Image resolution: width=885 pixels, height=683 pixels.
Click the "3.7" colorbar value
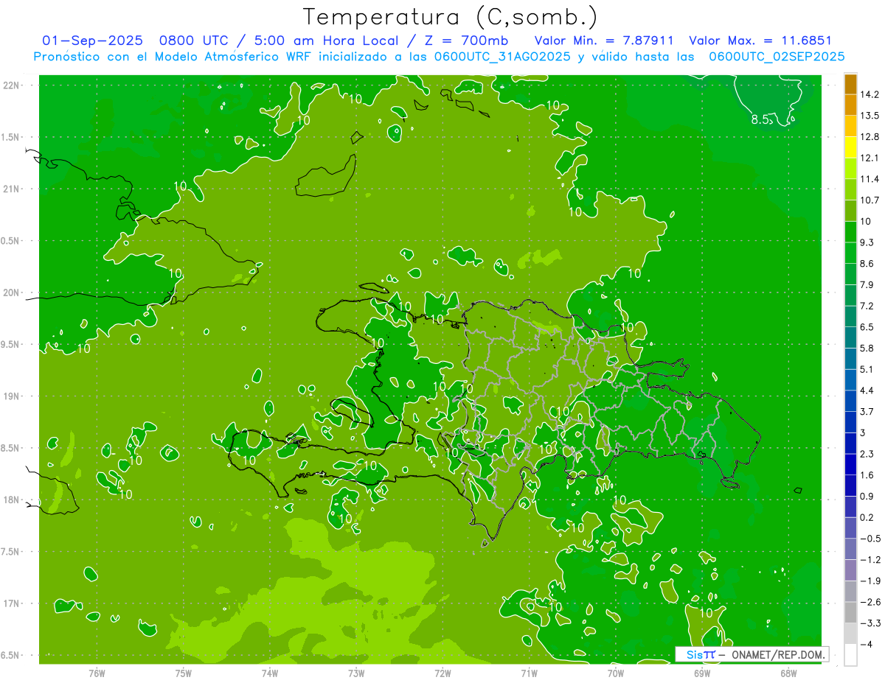pos(867,411)
